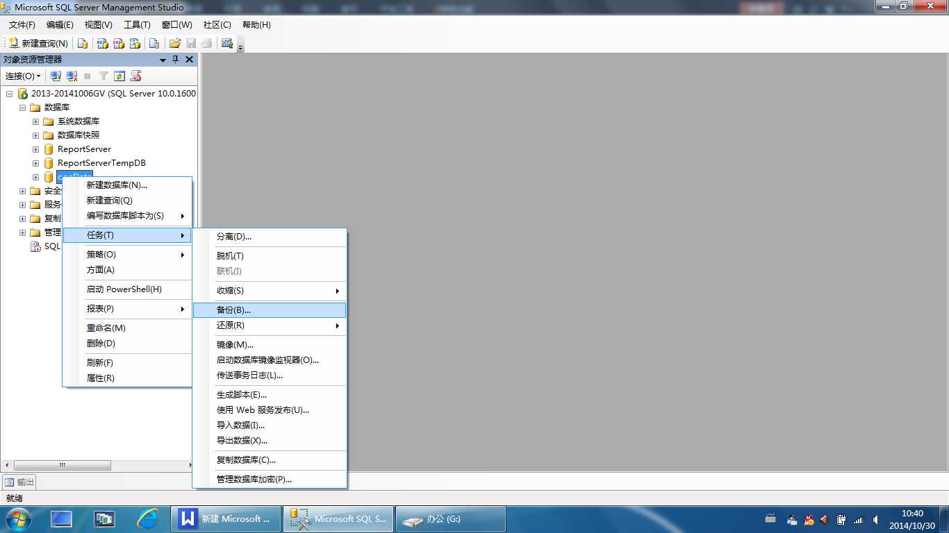
Task: Select the 数据库快照 folder icon
Action: point(49,135)
